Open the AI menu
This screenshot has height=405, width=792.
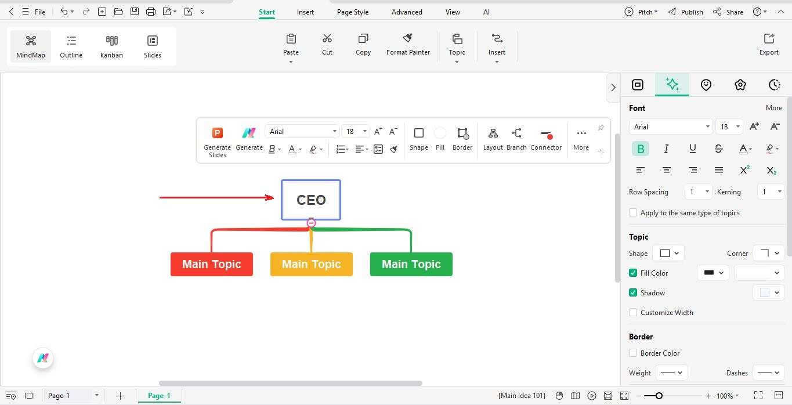pyautogui.click(x=486, y=12)
